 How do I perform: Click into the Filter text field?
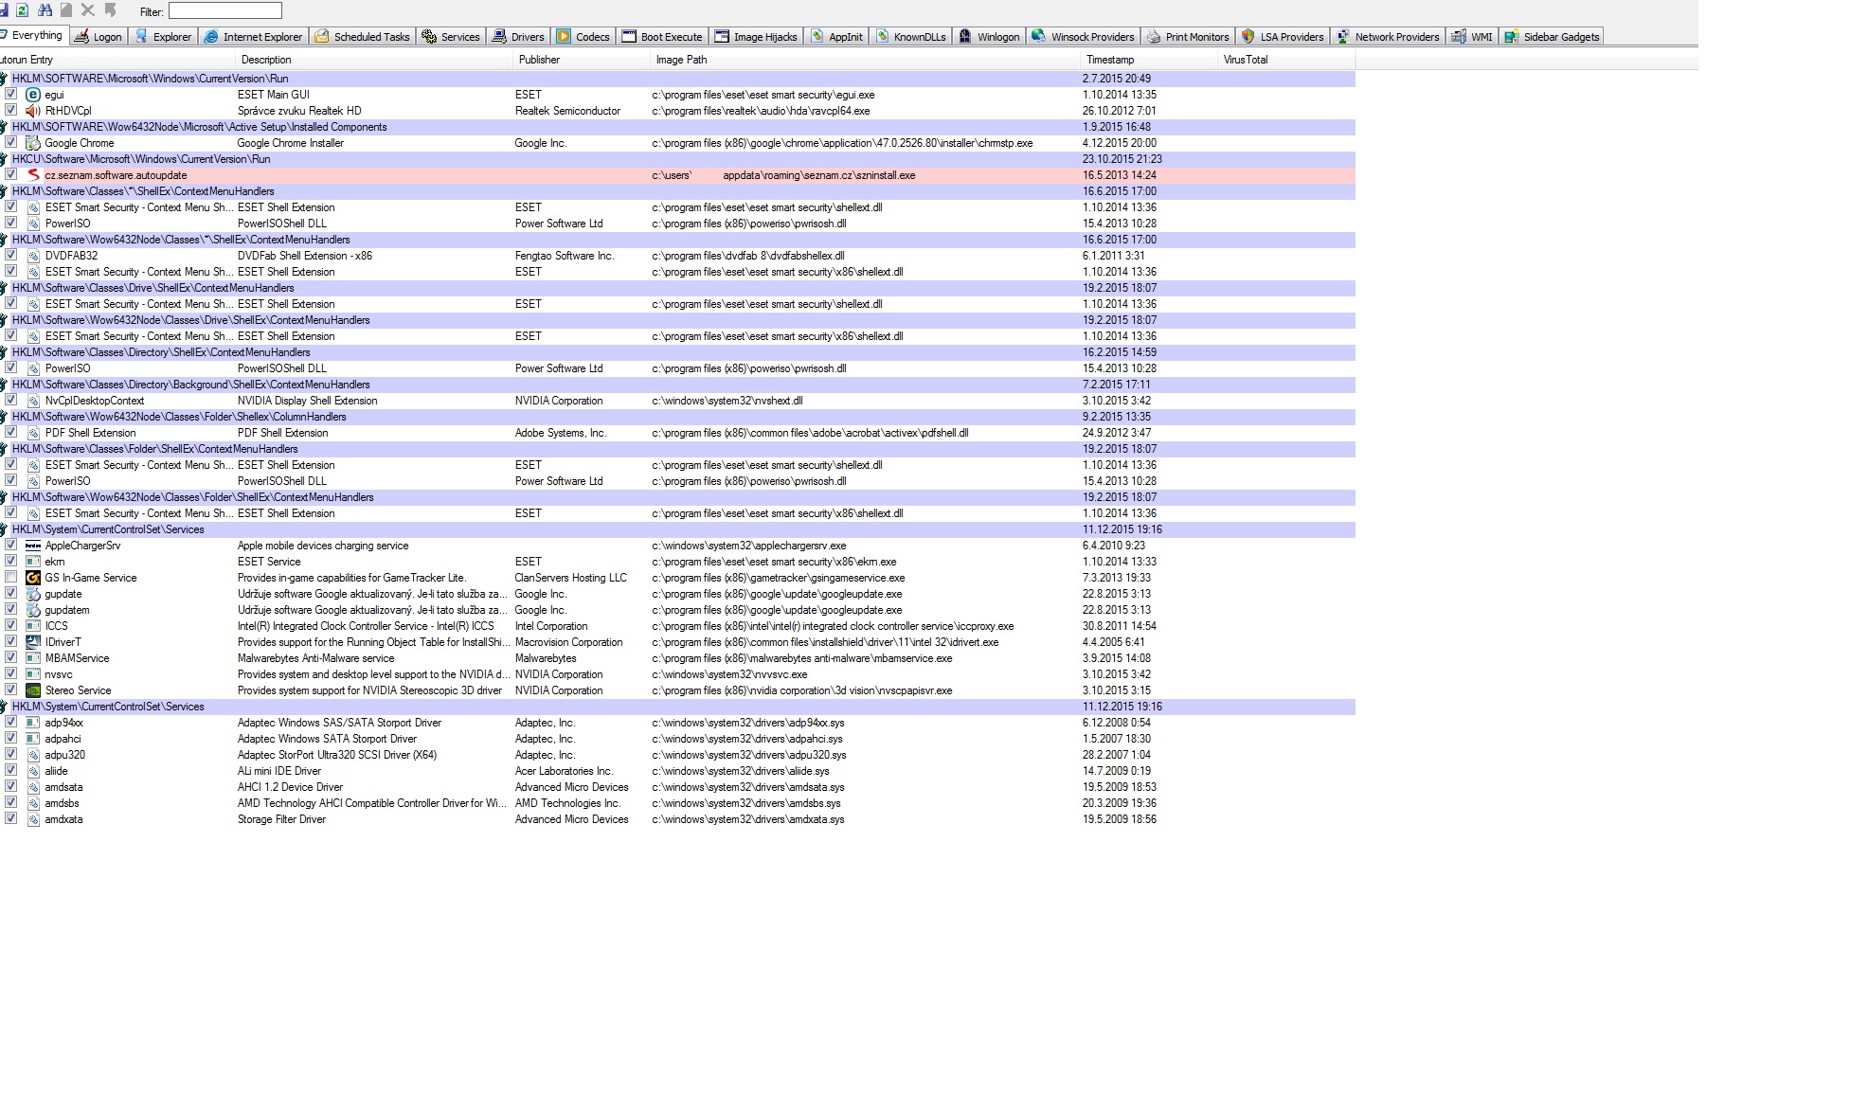pyautogui.click(x=224, y=10)
